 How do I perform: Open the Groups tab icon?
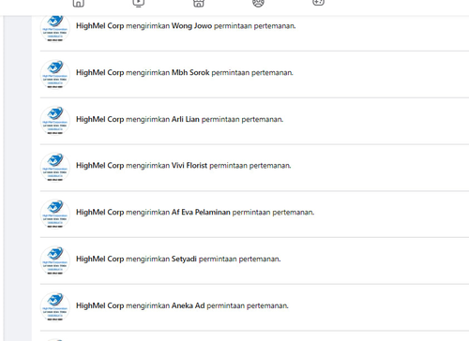tap(258, 3)
